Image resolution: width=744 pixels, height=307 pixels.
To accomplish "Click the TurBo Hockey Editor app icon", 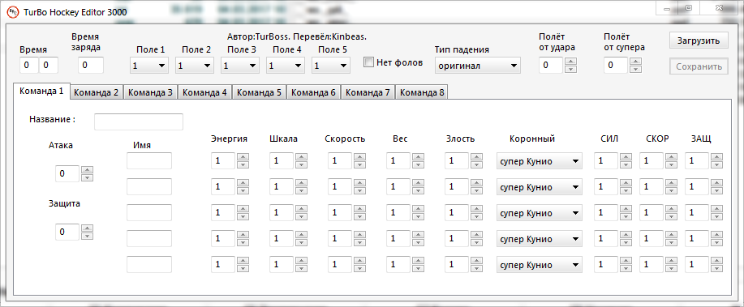I will click(14, 12).
